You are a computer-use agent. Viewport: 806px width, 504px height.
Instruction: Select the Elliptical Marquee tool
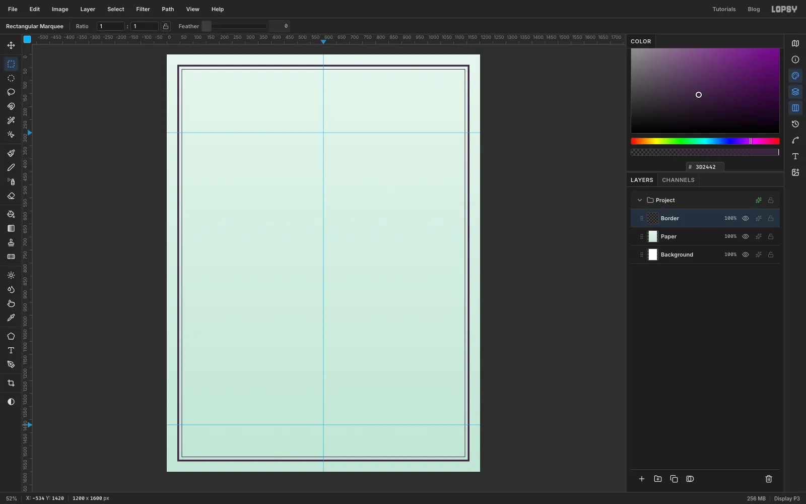click(x=11, y=78)
